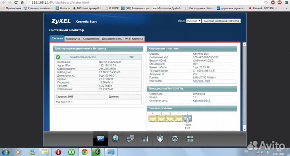Open the Windows Start button

[5, 152]
